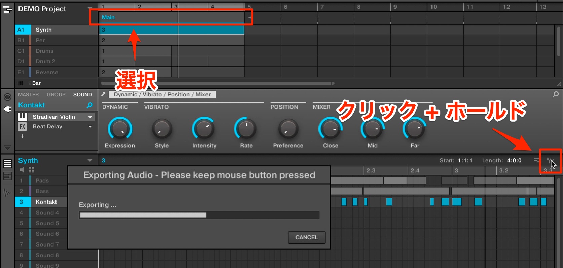Click the Mid mixer knob
Screen dimensions: 563x268
coord(372,129)
